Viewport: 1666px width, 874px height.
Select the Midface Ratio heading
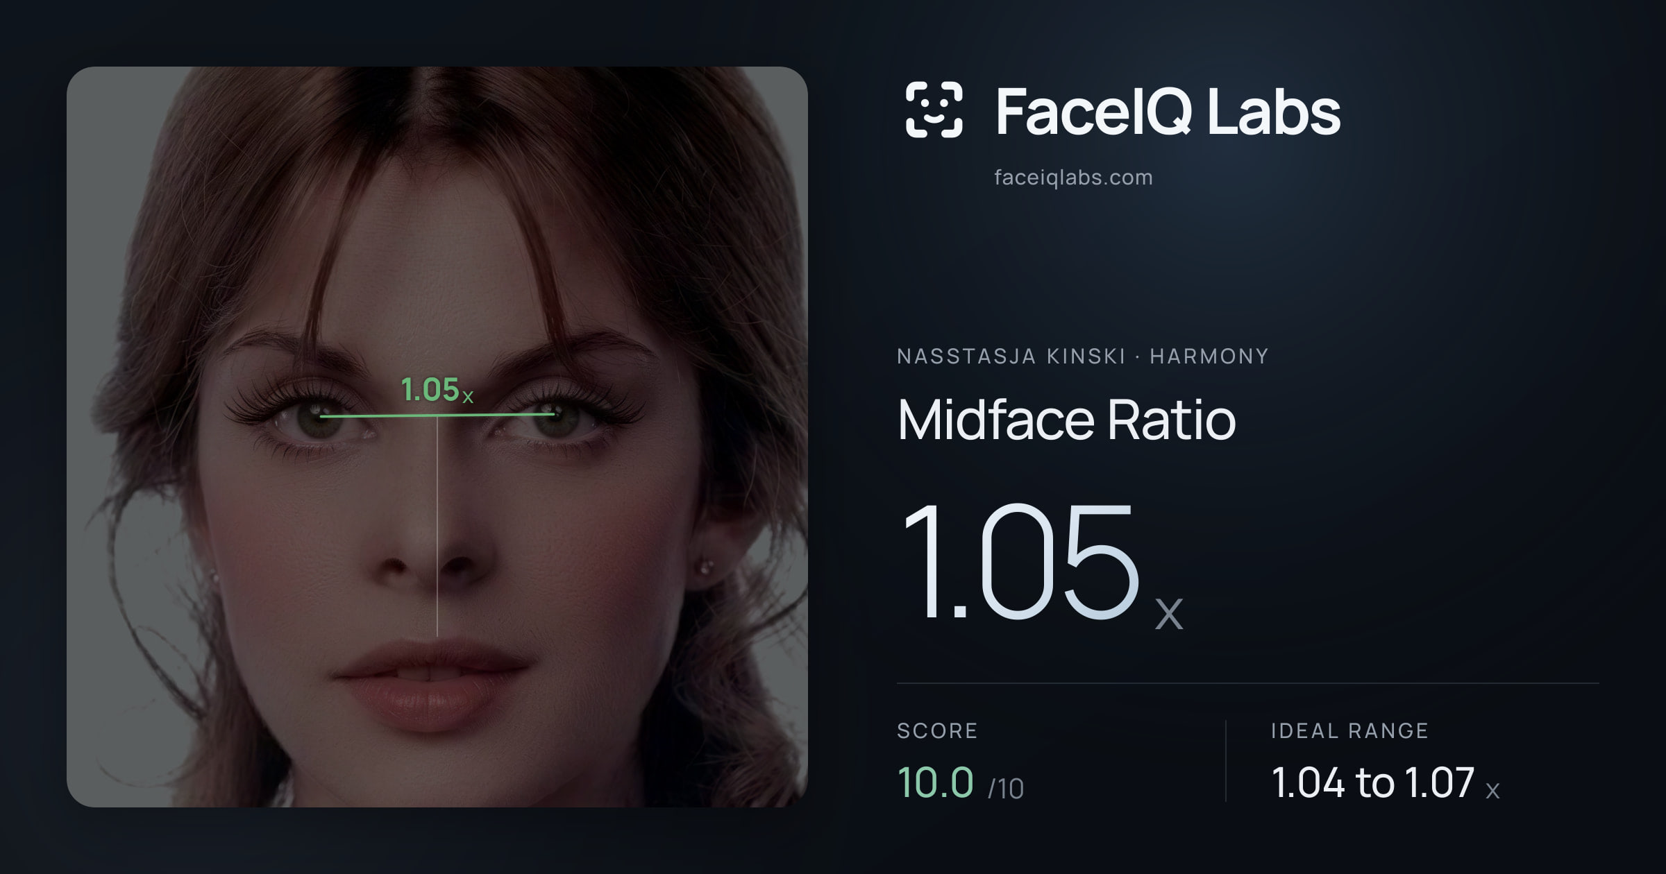click(1066, 420)
